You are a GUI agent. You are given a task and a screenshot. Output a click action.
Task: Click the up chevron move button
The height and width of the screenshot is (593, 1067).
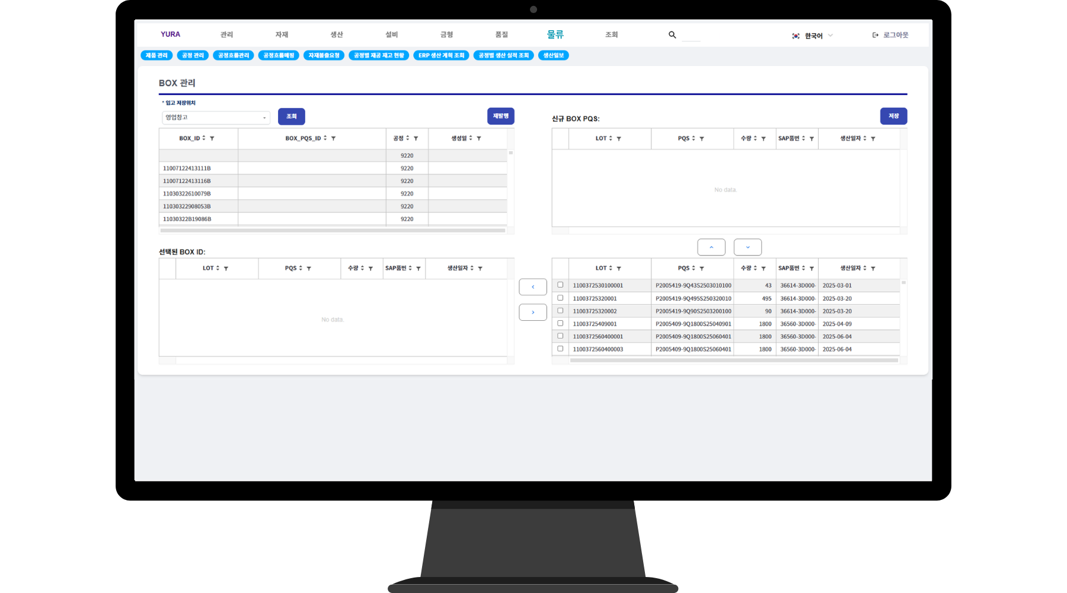[x=711, y=247]
